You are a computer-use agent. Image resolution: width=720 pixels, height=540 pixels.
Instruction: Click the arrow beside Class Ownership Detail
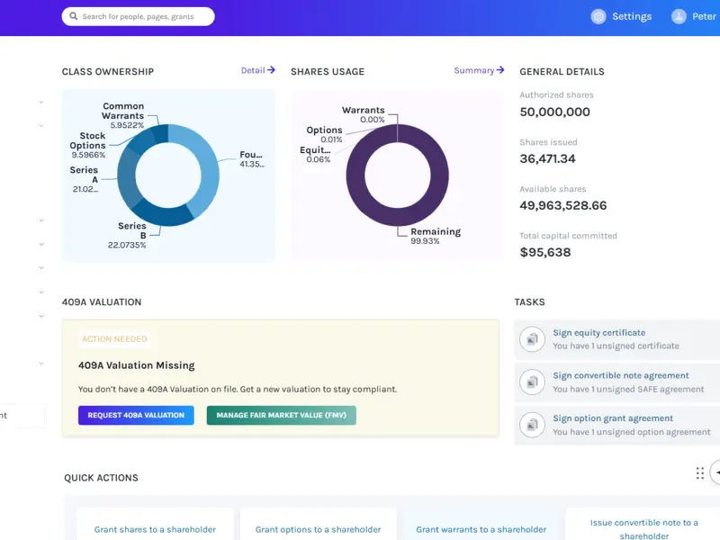pos(272,70)
